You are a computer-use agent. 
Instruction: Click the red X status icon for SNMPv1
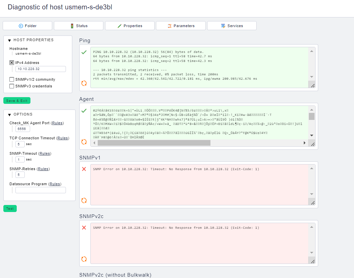tap(84, 169)
